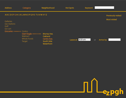Click the Leave at time field

pyautogui.click(x=84, y=40)
